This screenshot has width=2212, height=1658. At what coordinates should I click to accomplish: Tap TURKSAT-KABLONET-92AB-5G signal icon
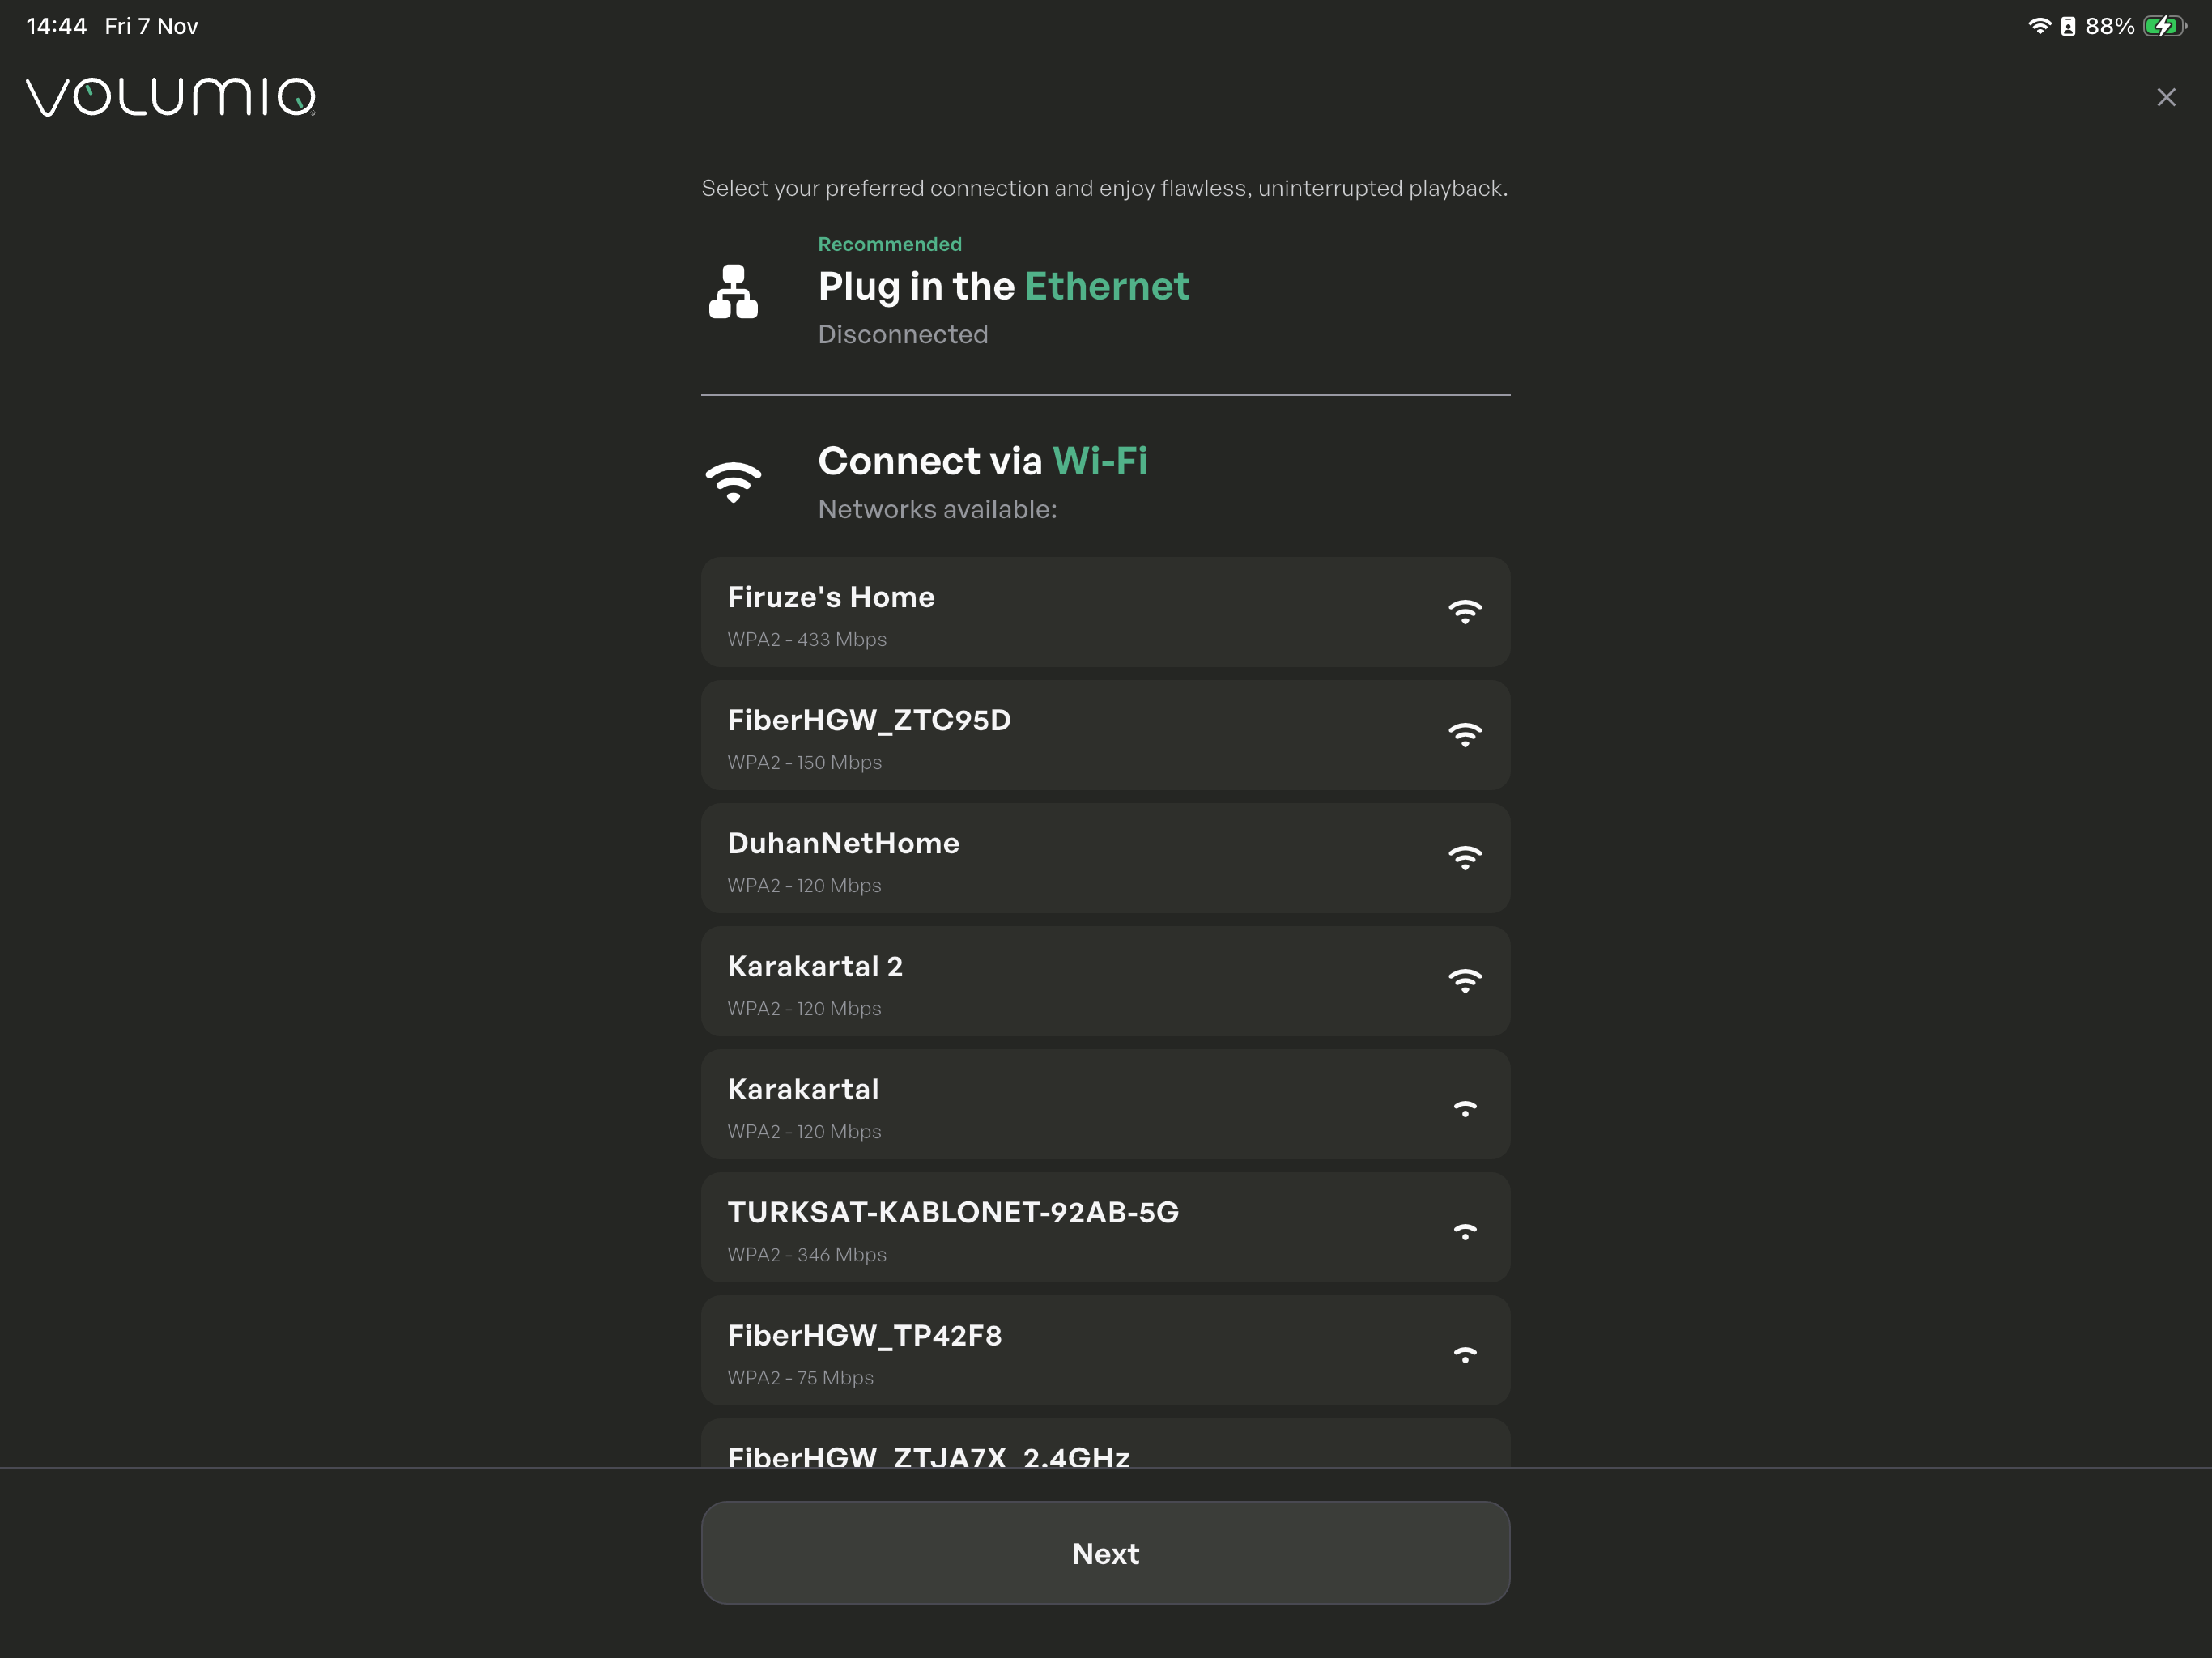tap(1464, 1231)
